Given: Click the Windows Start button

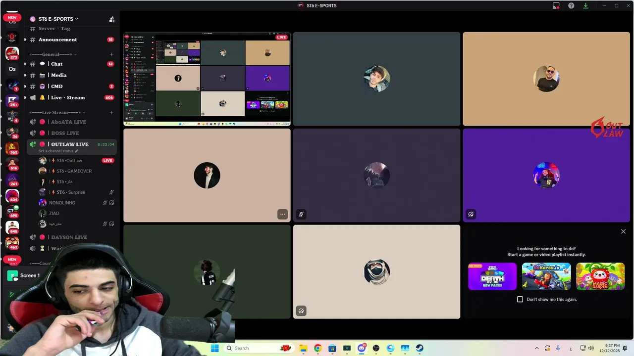Looking at the screenshot, I should coord(214,348).
